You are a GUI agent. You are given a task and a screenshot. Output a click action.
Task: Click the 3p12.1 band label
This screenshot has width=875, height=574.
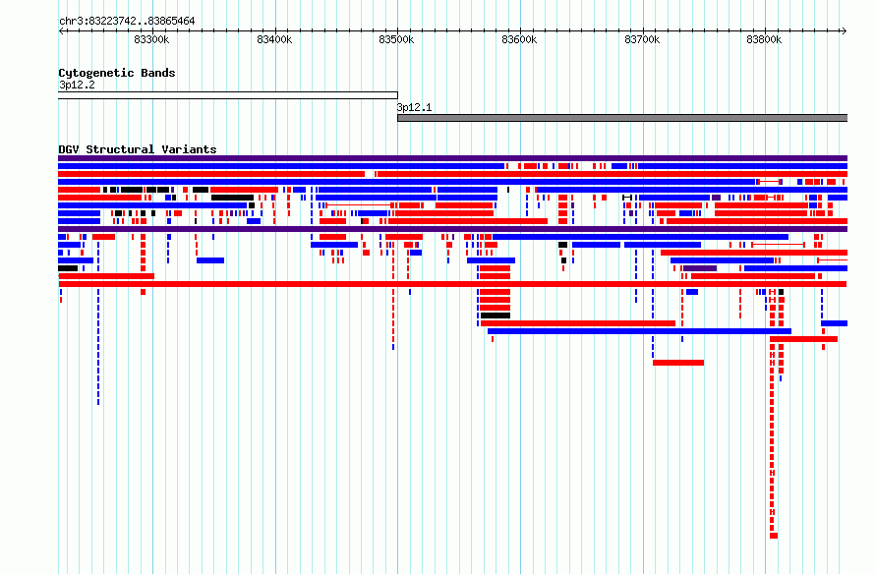(x=414, y=108)
